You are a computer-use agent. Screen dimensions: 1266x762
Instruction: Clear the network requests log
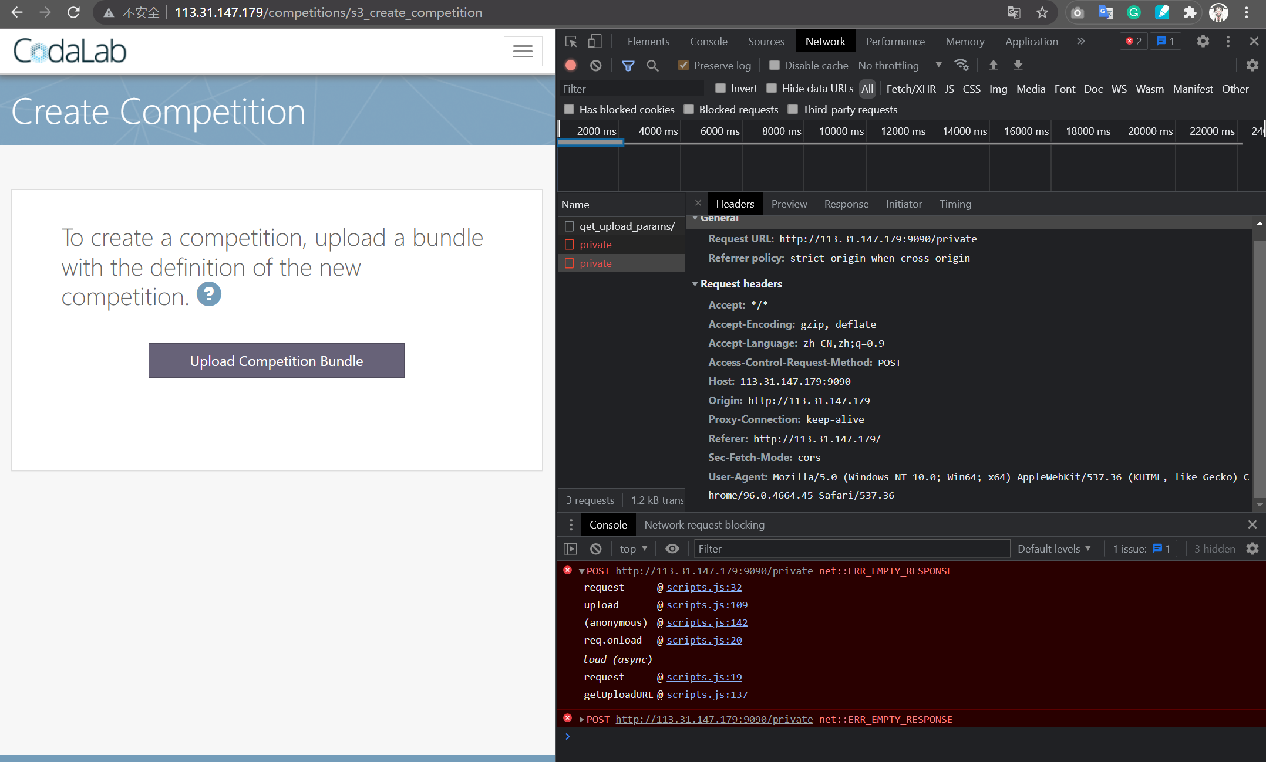coord(595,65)
